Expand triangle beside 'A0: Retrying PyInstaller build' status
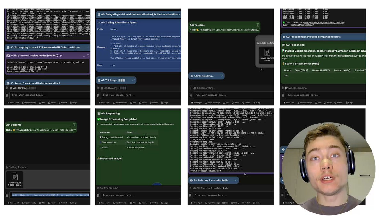Viewport: 384px width, 216px height. point(191,188)
